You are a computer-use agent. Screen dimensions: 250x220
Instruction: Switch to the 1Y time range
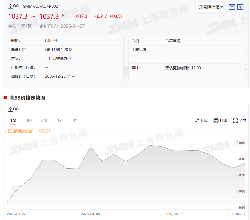point(59,120)
